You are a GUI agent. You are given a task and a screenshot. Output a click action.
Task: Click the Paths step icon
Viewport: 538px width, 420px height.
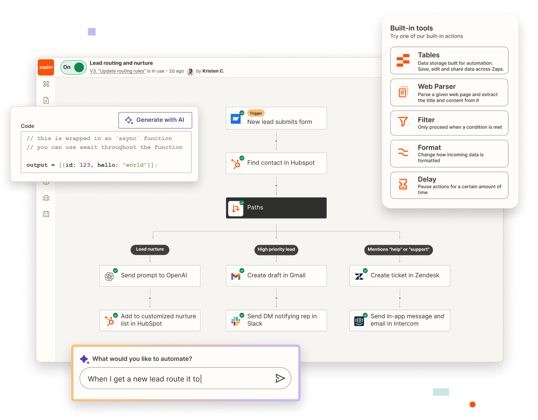[236, 208]
